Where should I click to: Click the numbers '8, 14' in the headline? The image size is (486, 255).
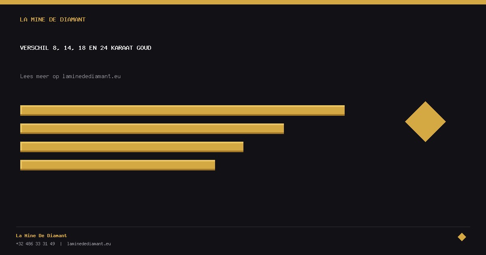[62, 48]
